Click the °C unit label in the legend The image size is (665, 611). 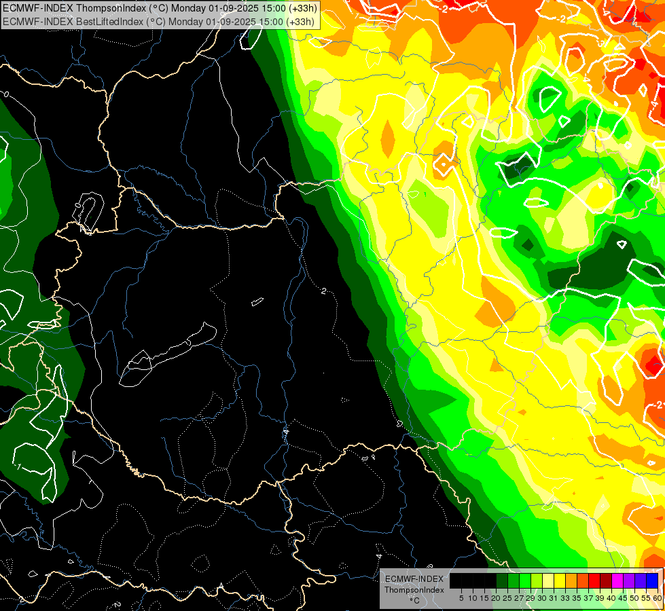(415, 600)
